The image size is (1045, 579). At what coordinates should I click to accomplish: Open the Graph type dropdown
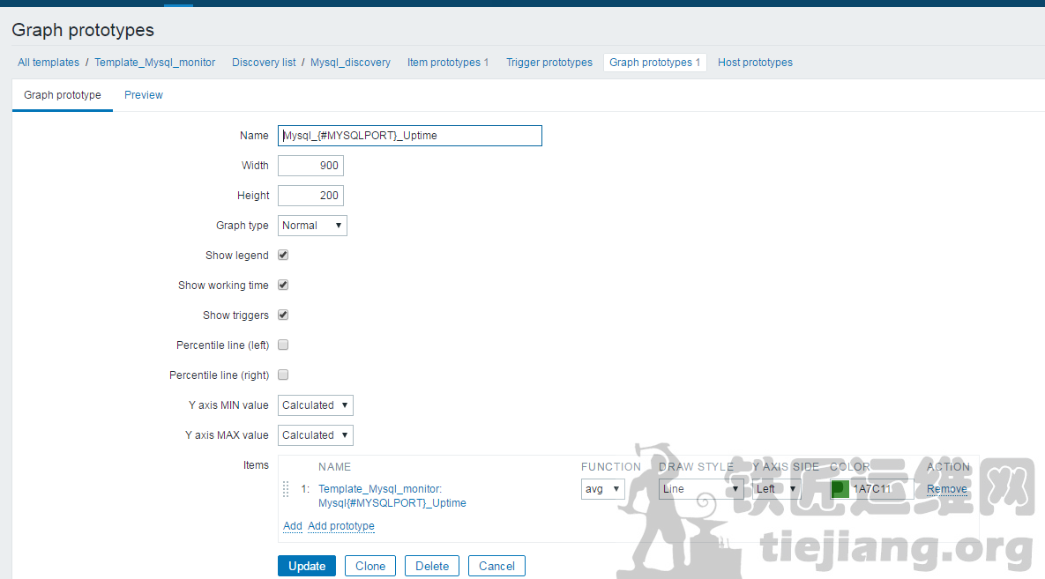[312, 226]
